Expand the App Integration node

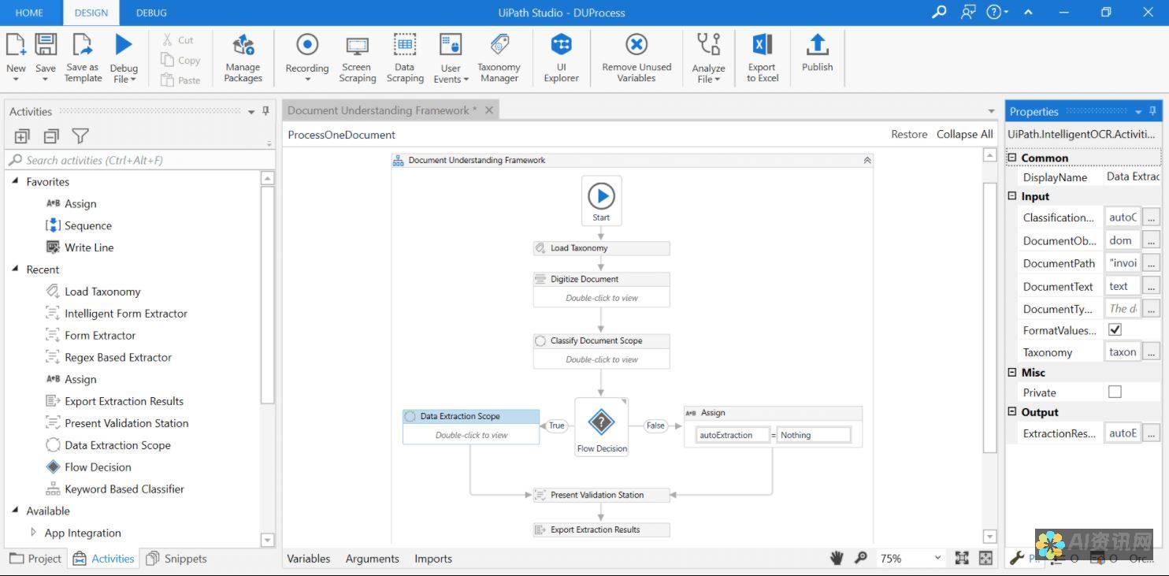point(33,532)
